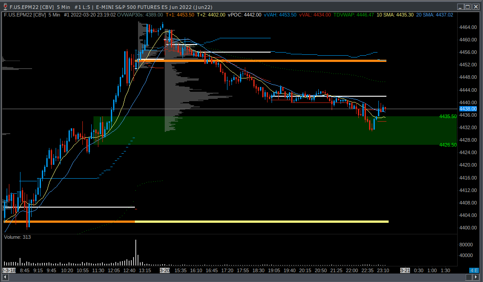Click the 13:15 time axis label

pos(145,270)
